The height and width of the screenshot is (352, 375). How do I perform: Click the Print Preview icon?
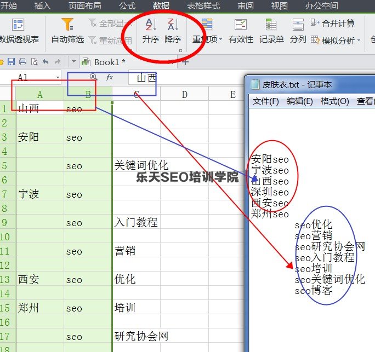pos(34,62)
